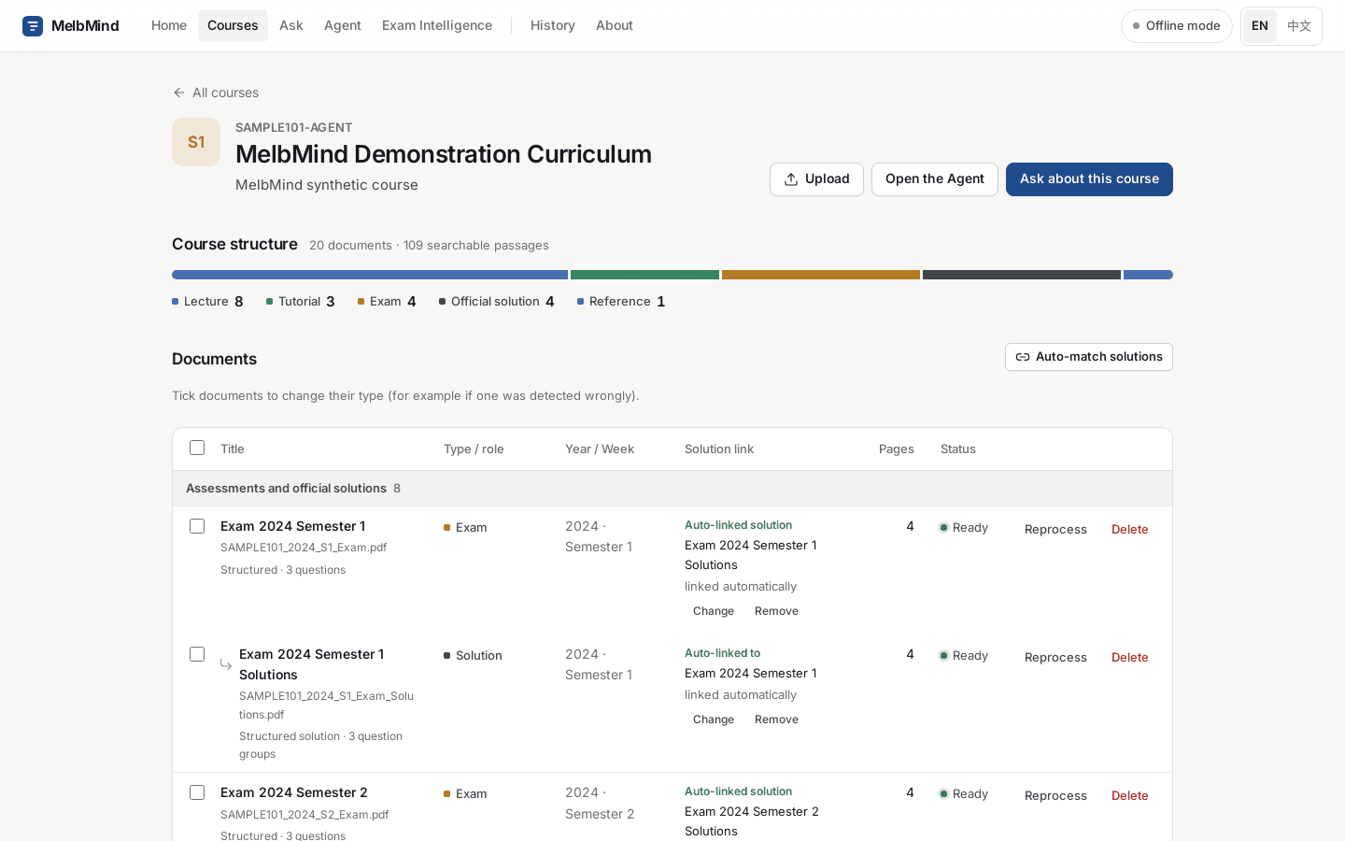
Task: Reprocess Exam 2024 Semester 1 Solutions
Action: click(x=1055, y=657)
